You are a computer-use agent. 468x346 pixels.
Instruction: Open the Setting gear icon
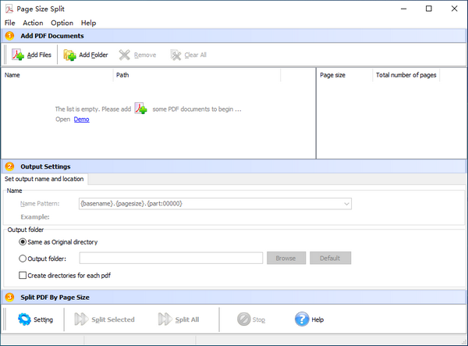pyautogui.click(x=24, y=319)
